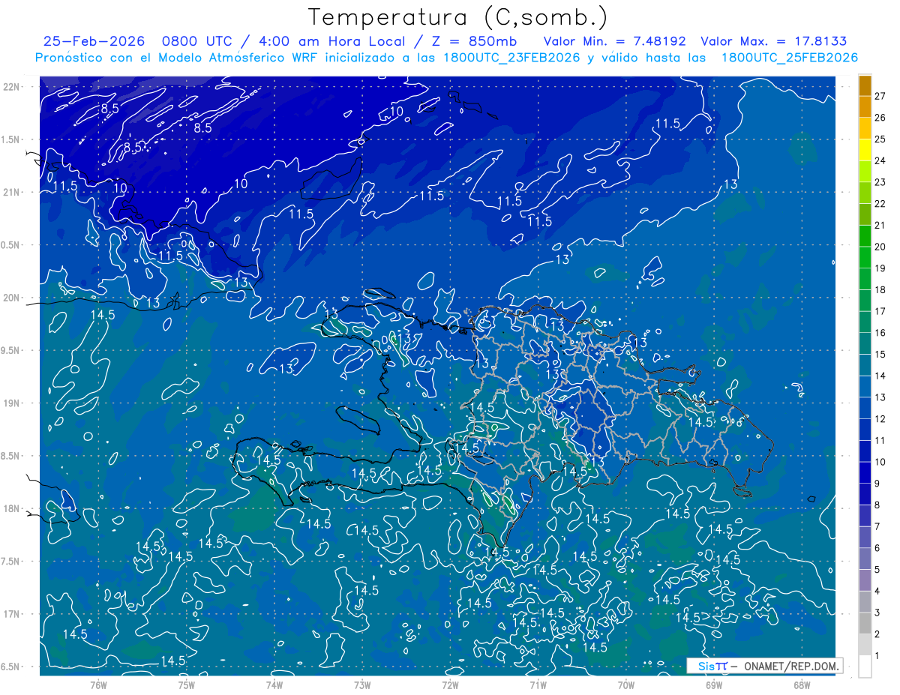This screenshot has width=900, height=695.
Task: Click the "21N" latitude axis label
Action: (x=12, y=192)
